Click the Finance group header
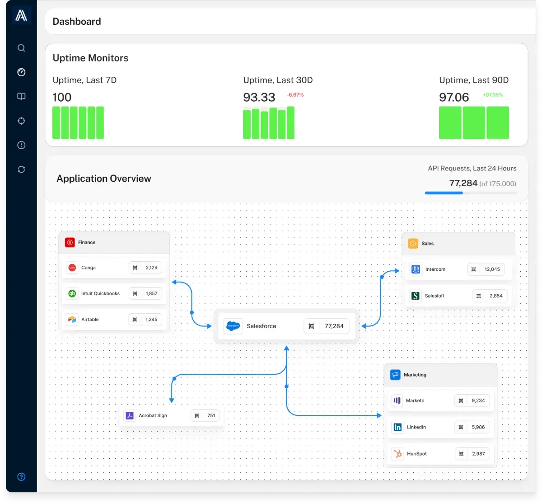 [x=114, y=243]
